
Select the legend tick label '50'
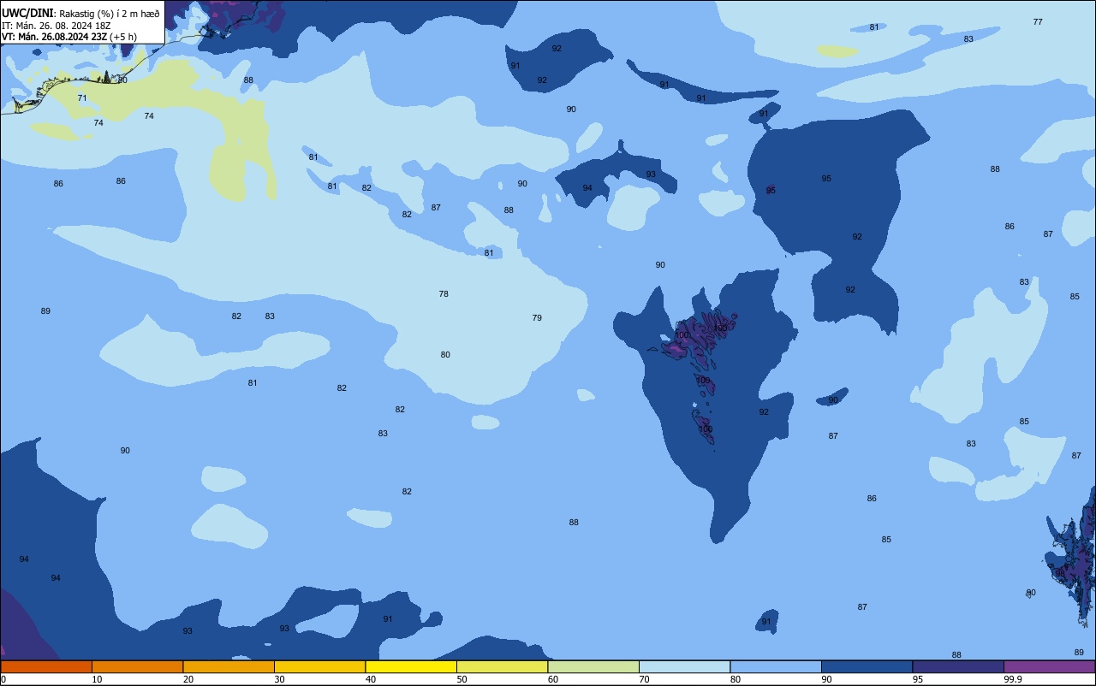click(x=462, y=679)
